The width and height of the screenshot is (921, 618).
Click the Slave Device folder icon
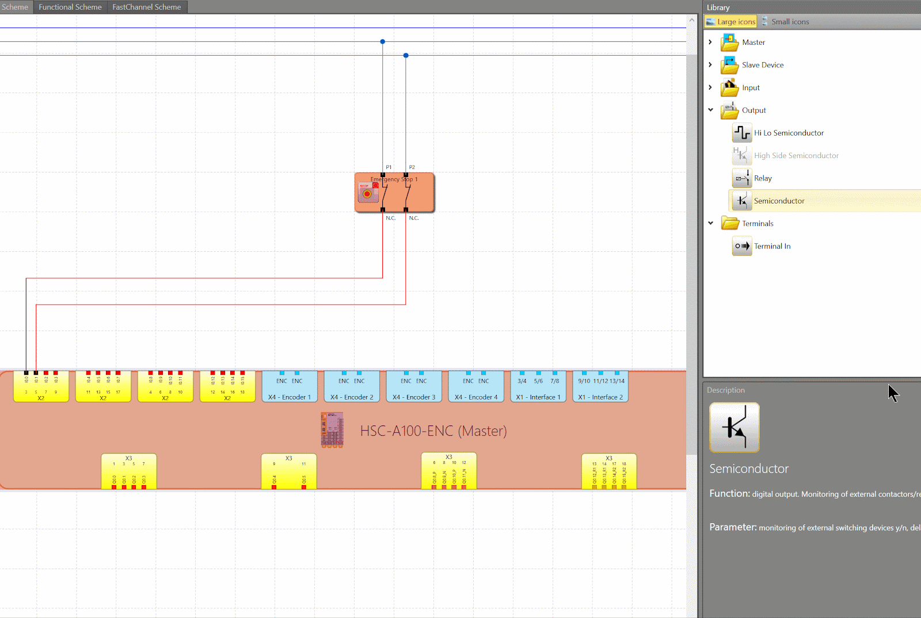(x=729, y=65)
